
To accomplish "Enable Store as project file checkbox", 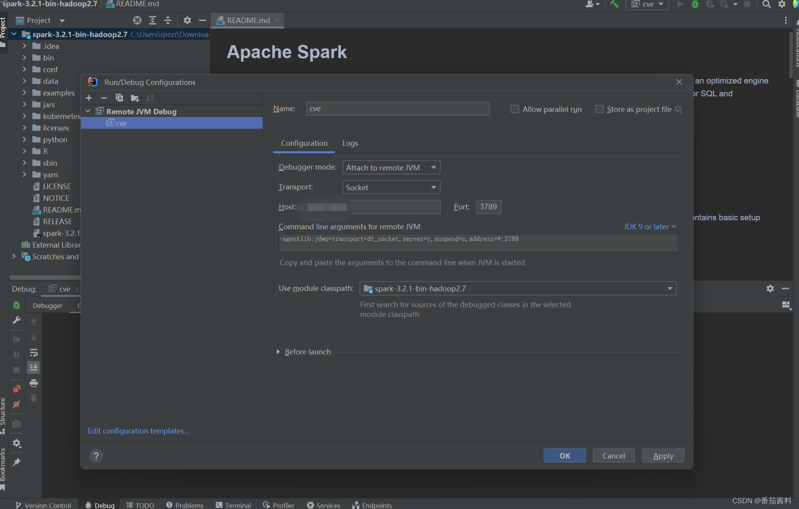I will tap(599, 109).
